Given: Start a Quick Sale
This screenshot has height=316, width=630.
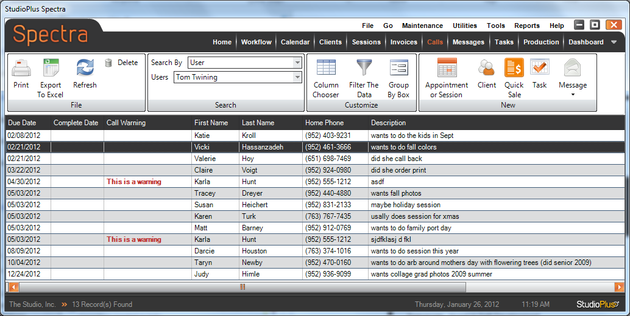Looking at the screenshot, I should pyautogui.click(x=514, y=69).
